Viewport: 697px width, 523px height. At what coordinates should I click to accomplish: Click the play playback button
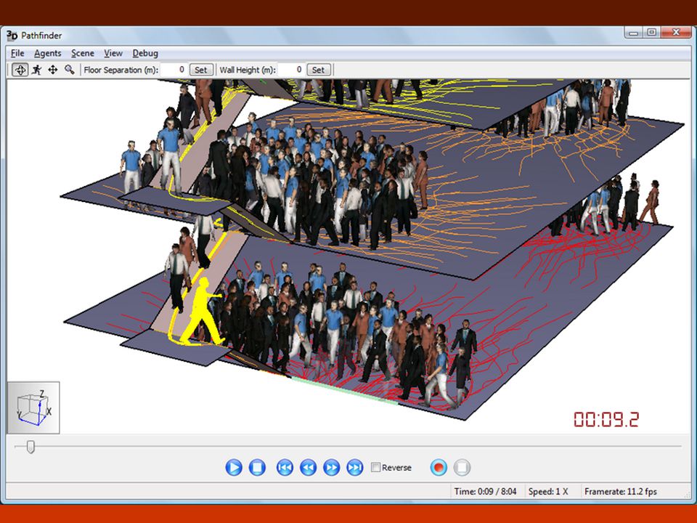(x=234, y=467)
